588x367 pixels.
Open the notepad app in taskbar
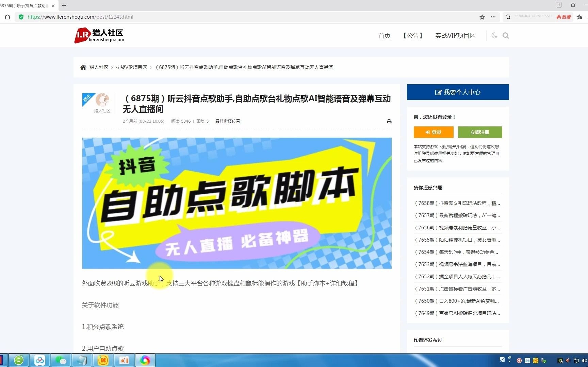click(82, 360)
